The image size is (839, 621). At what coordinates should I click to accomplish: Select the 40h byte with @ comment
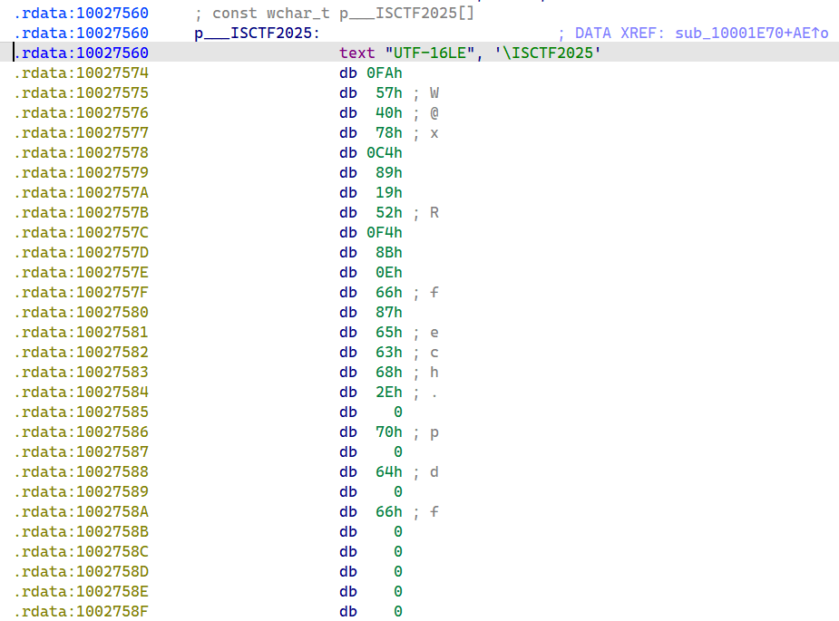pyautogui.click(x=389, y=113)
